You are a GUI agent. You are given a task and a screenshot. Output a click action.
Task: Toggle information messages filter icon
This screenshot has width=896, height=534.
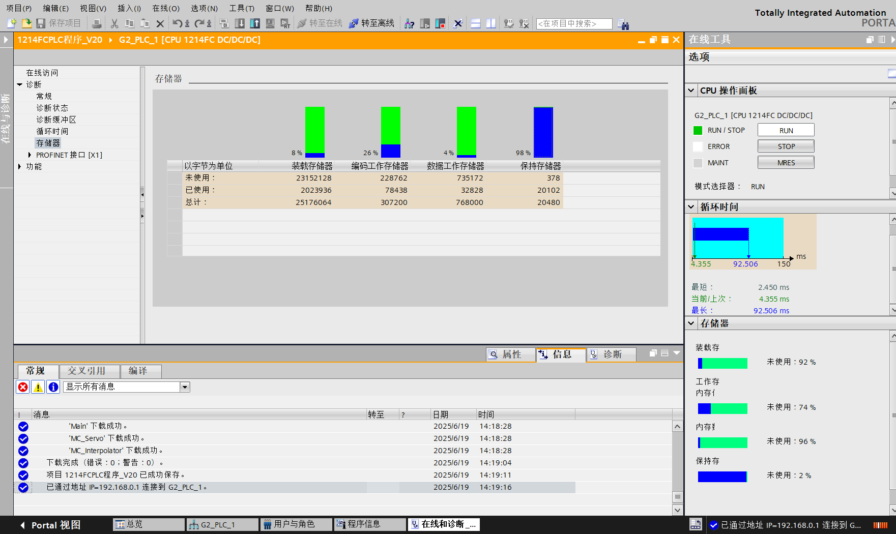(x=53, y=387)
